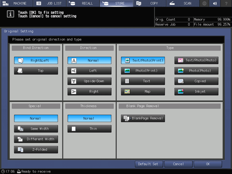
Task: Click the globe network icon
Action: [204, 3]
